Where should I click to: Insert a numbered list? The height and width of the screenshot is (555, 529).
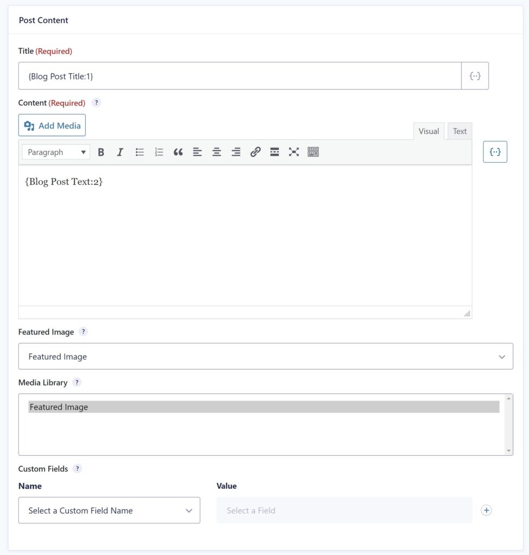coord(158,152)
